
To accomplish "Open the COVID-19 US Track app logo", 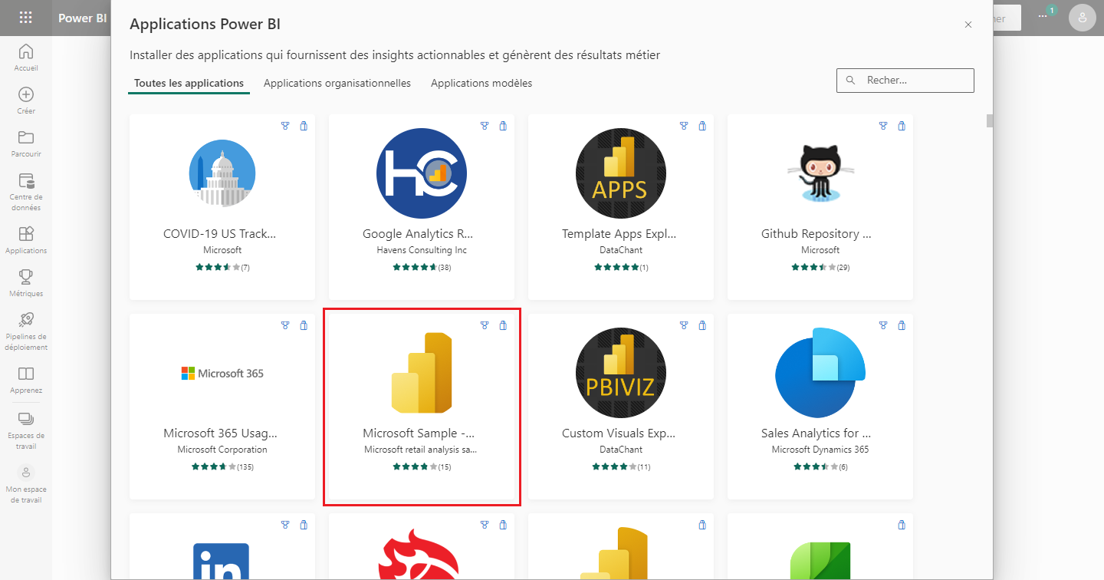I will pyautogui.click(x=222, y=173).
